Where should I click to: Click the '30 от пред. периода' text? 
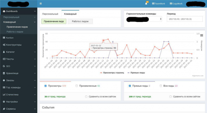coord(55,97)
